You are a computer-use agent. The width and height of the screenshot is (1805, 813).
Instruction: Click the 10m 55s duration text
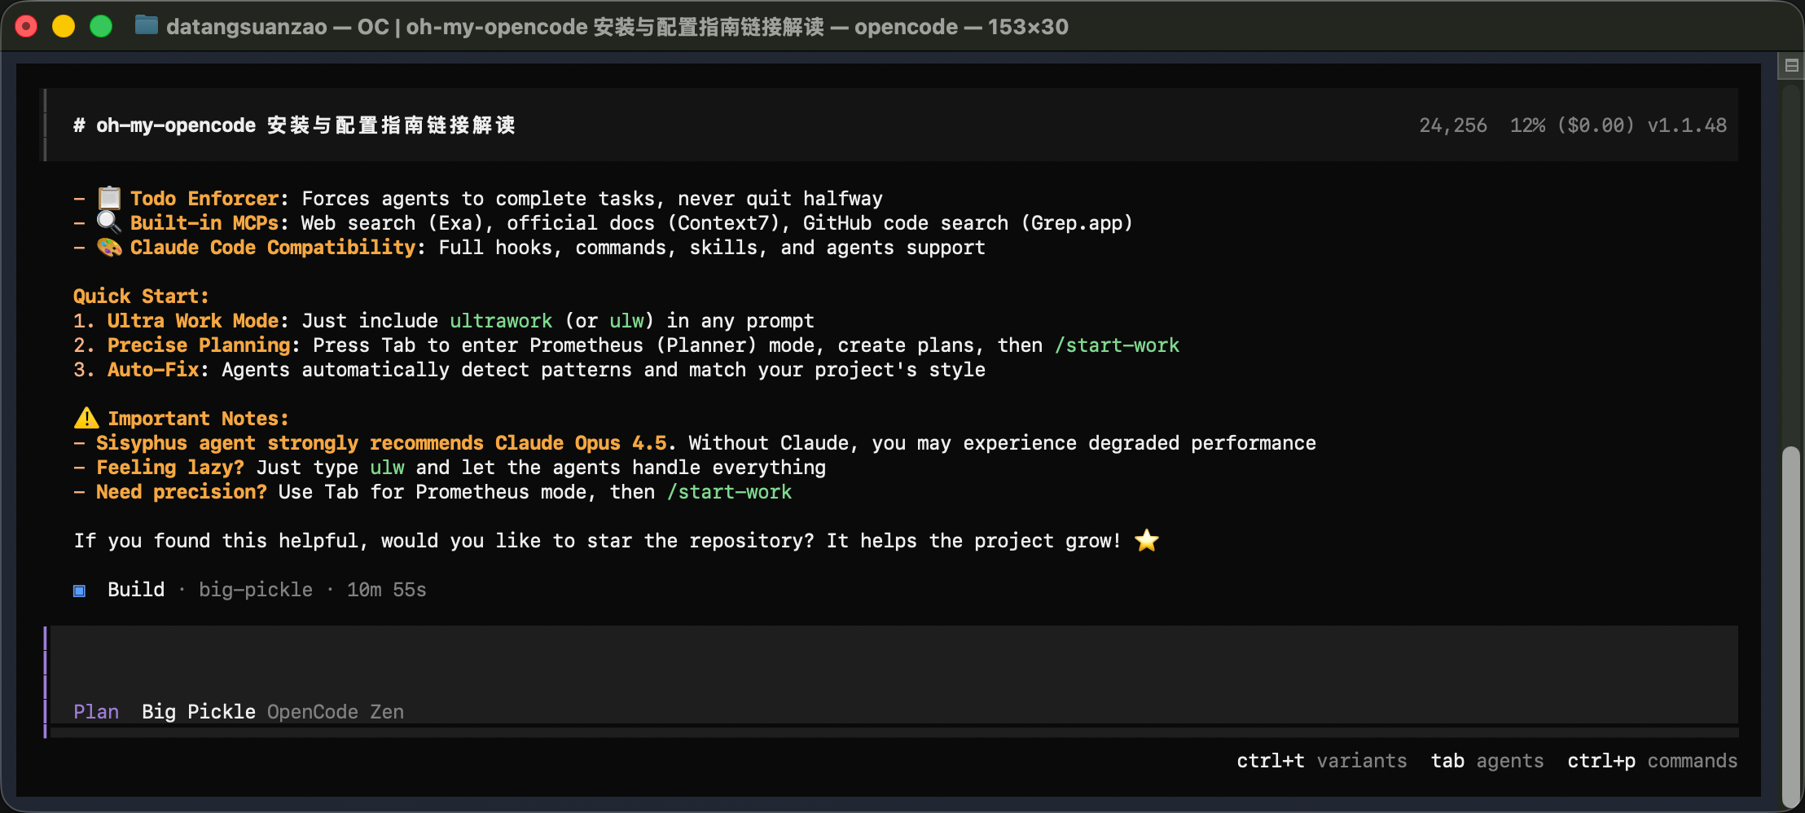(x=387, y=590)
